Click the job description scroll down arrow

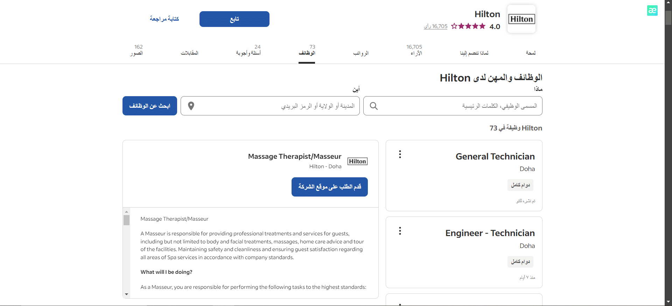(126, 294)
